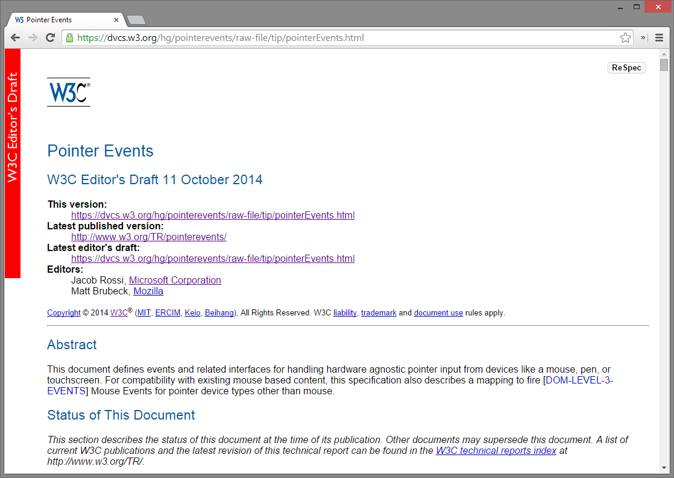Open a new browser tab

coord(136,19)
